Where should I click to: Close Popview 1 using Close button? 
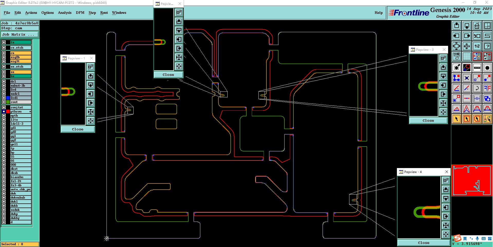tap(78, 129)
